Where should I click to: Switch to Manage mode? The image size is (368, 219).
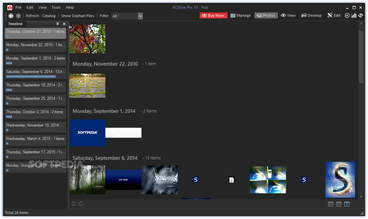[x=241, y=15]
